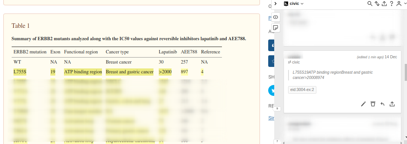
Task: Click highlighted 'ATP binding region' cell
Action: coord(83,71)
